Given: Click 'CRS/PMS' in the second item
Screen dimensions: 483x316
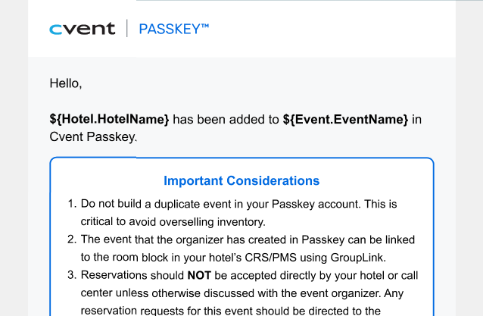Looking at the screenshot, I should coord(270,258).
